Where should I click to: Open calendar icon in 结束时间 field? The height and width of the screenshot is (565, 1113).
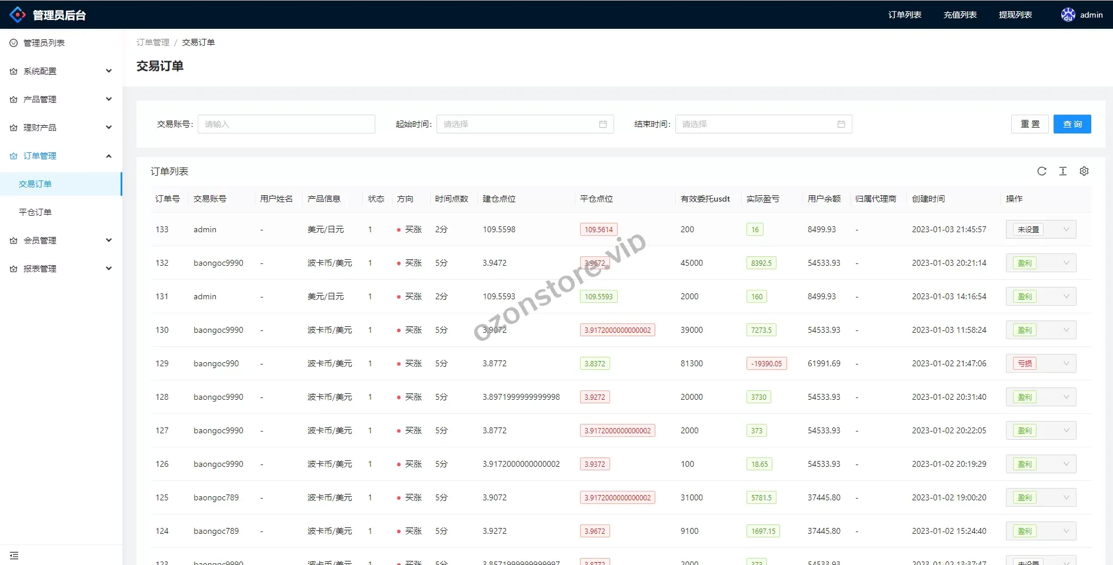point(841,124)
